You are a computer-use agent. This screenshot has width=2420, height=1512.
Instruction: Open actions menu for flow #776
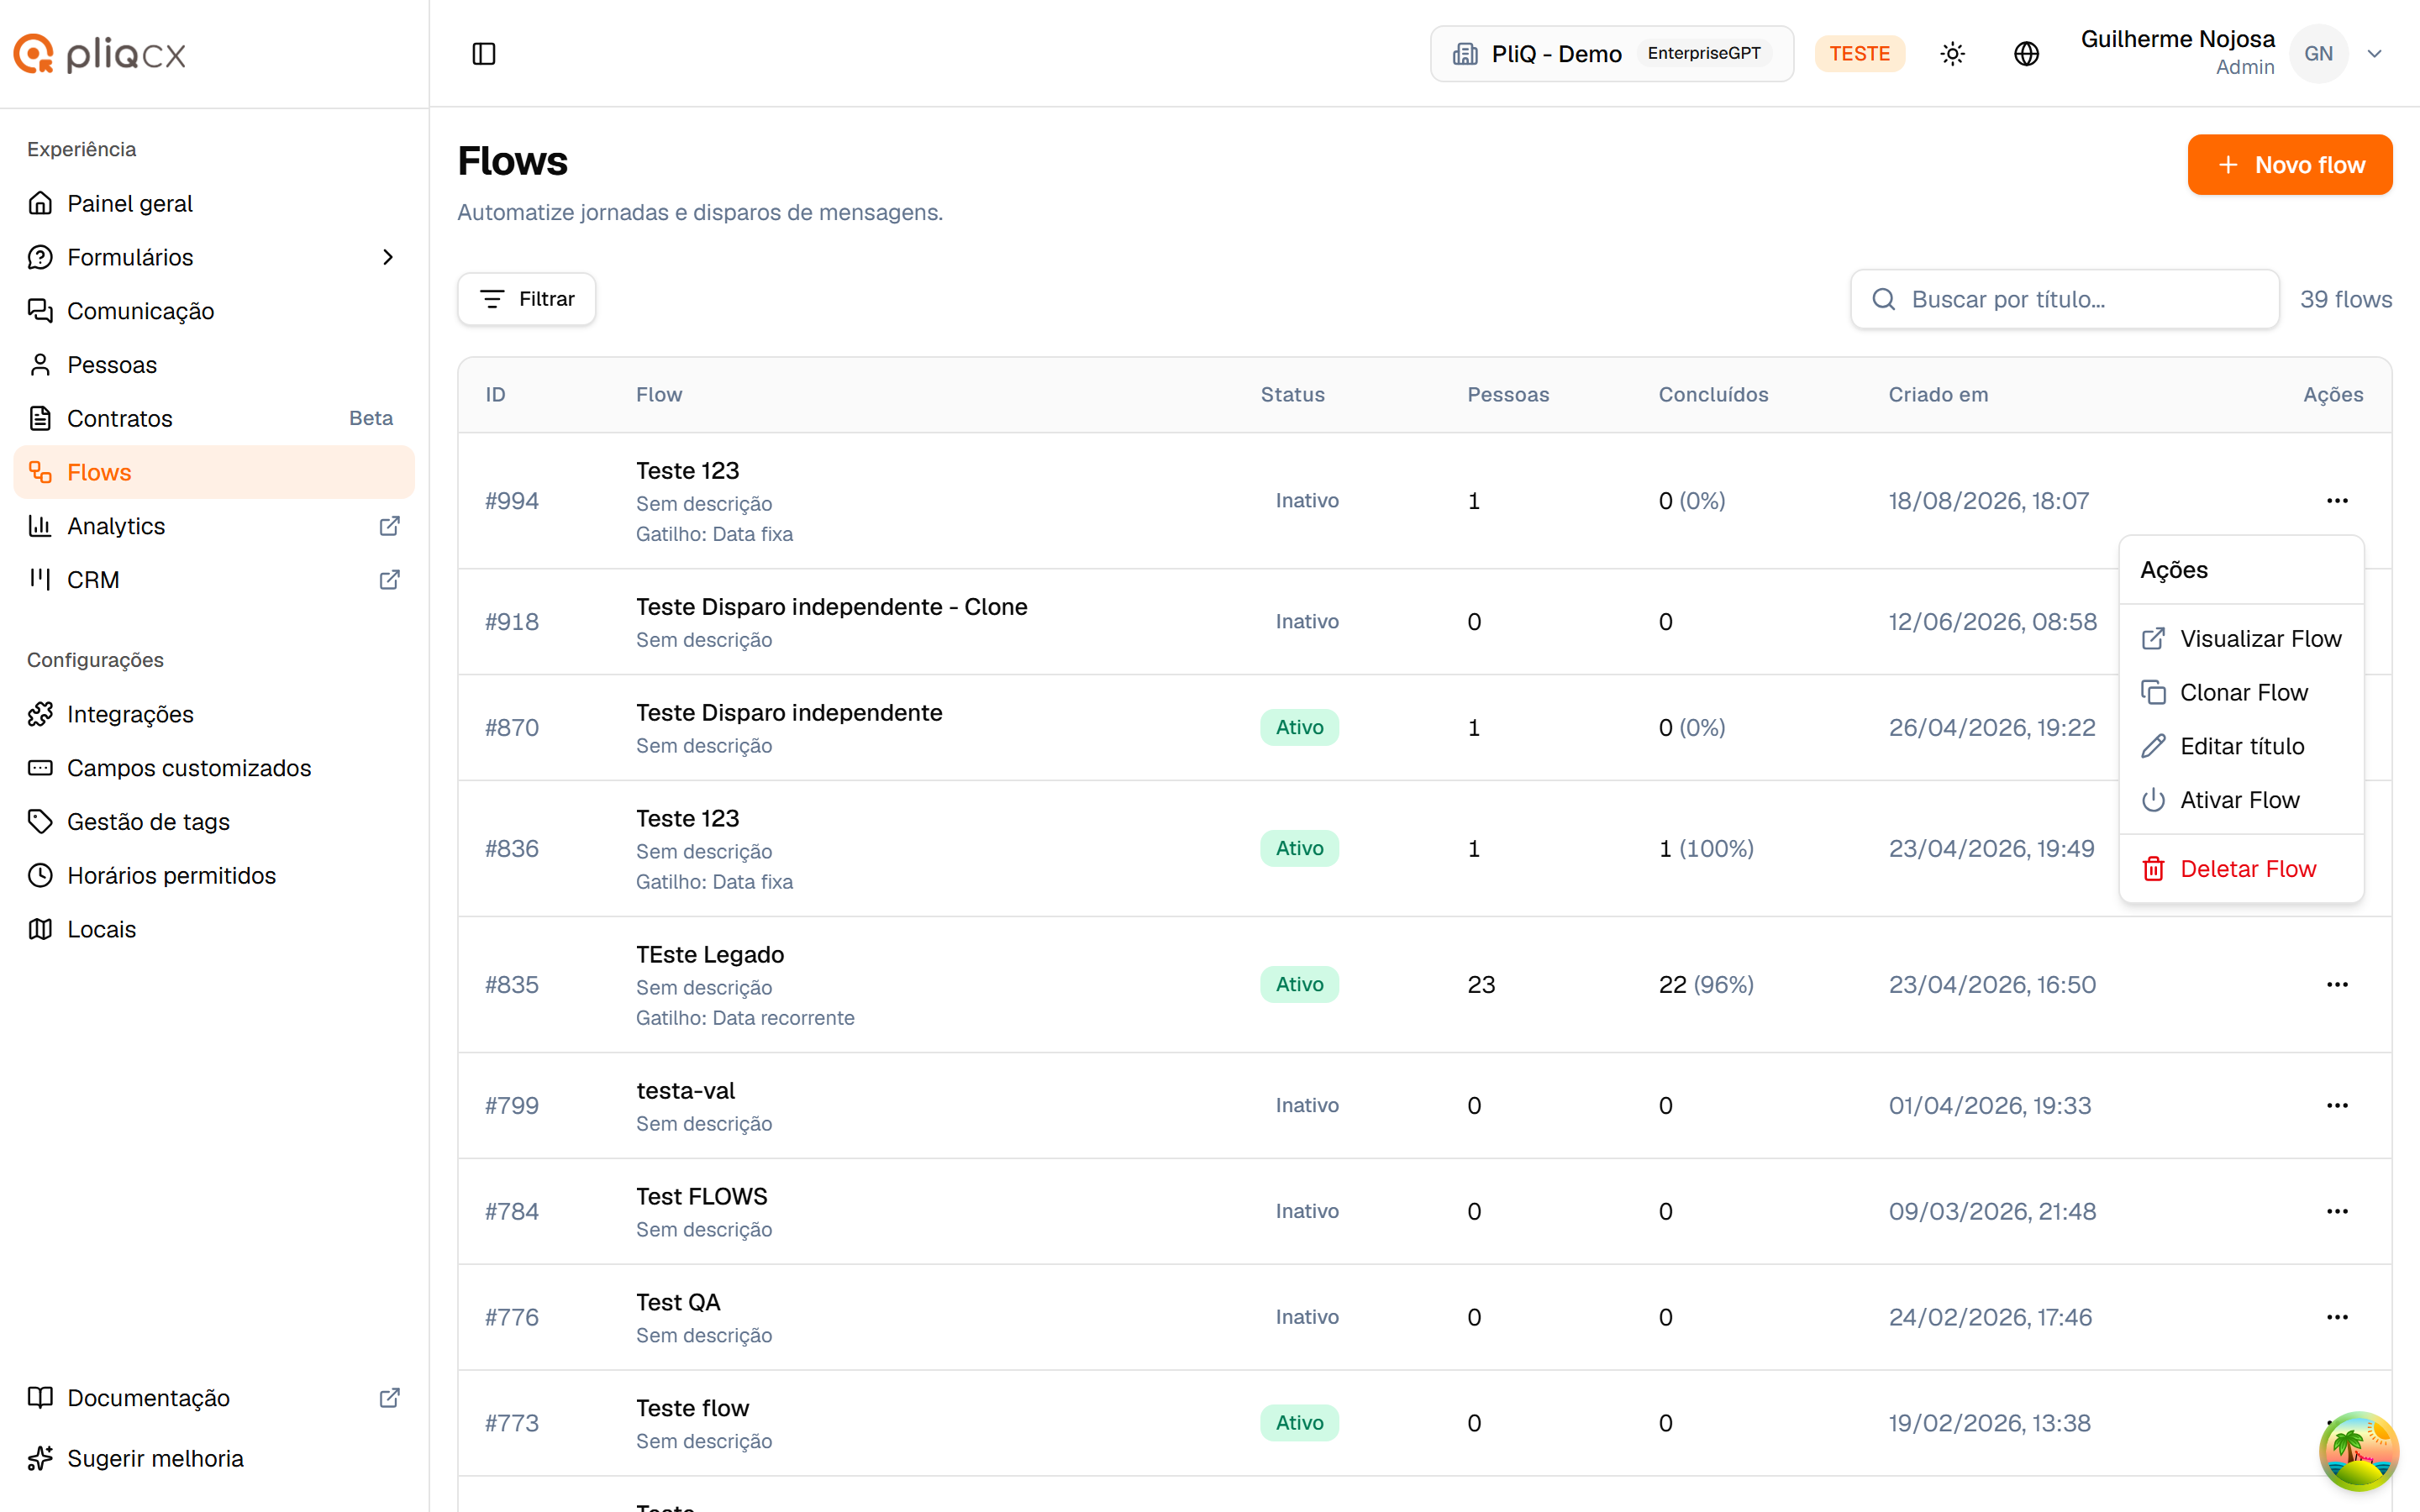[2337, 1317]
